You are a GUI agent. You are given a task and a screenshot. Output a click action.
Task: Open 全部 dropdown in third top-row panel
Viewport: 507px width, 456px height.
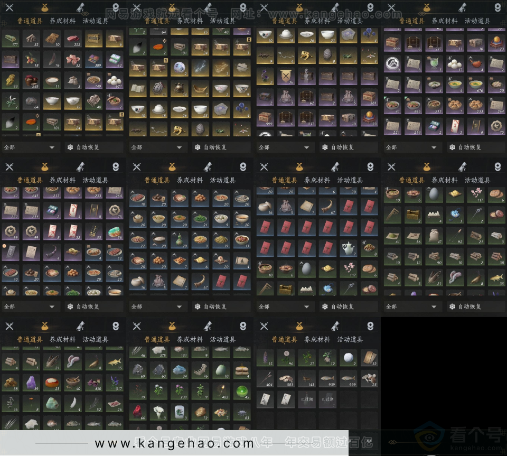(285, 147)
